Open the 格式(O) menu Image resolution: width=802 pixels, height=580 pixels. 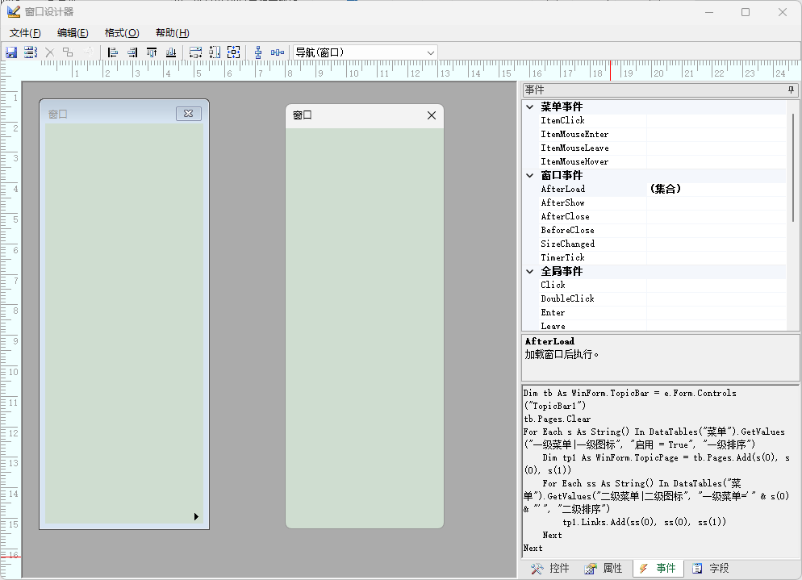click(122, 33)
